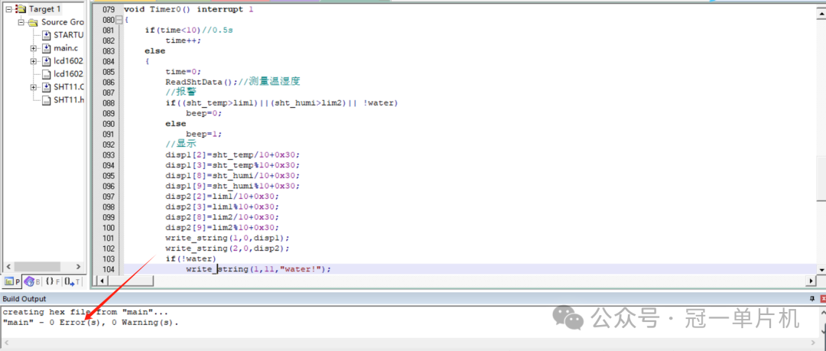Click the STARTUP file icon in tree

46,35
